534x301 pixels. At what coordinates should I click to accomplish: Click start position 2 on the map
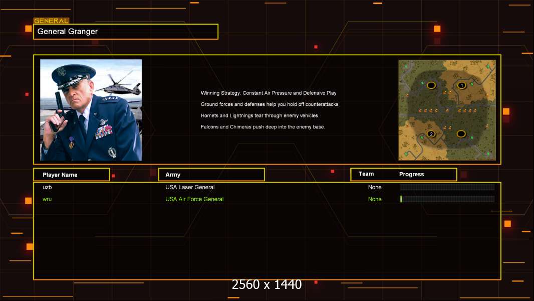pos(431,134)
